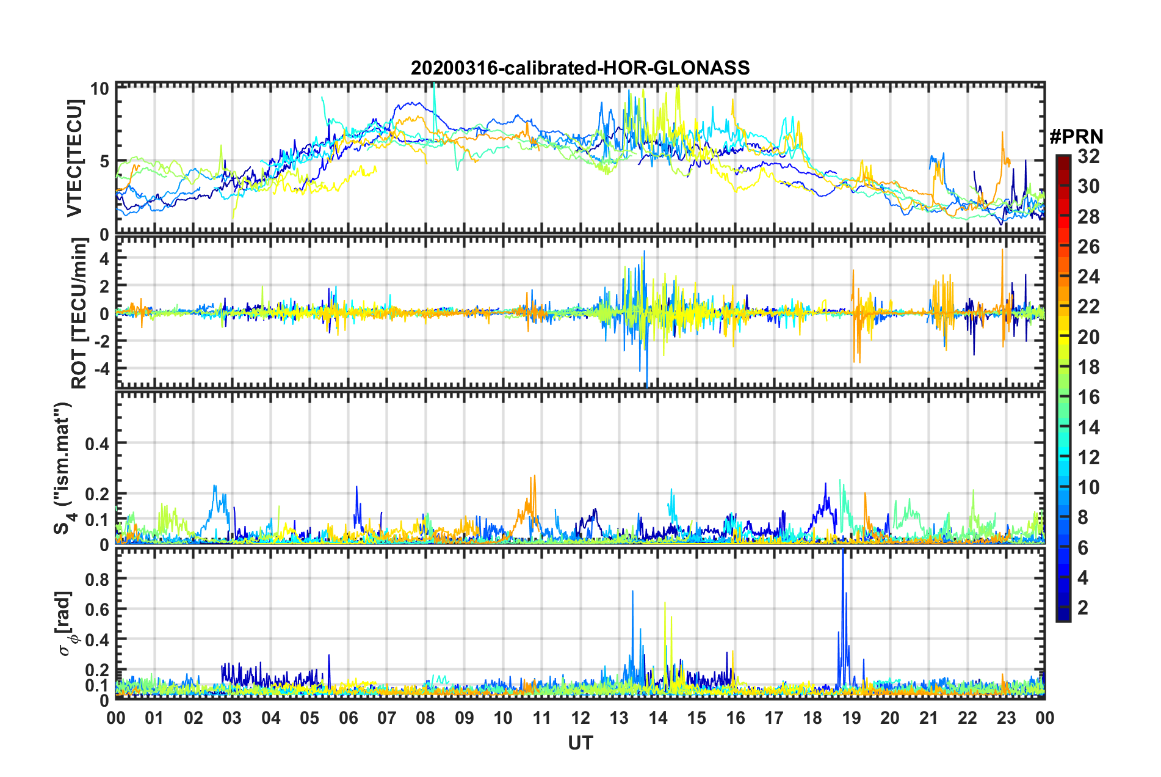Image resolution: width=1161 pixels, height=777 pixels.
Task: Click colorbar tick label 32
Action: coord(1088,156)
